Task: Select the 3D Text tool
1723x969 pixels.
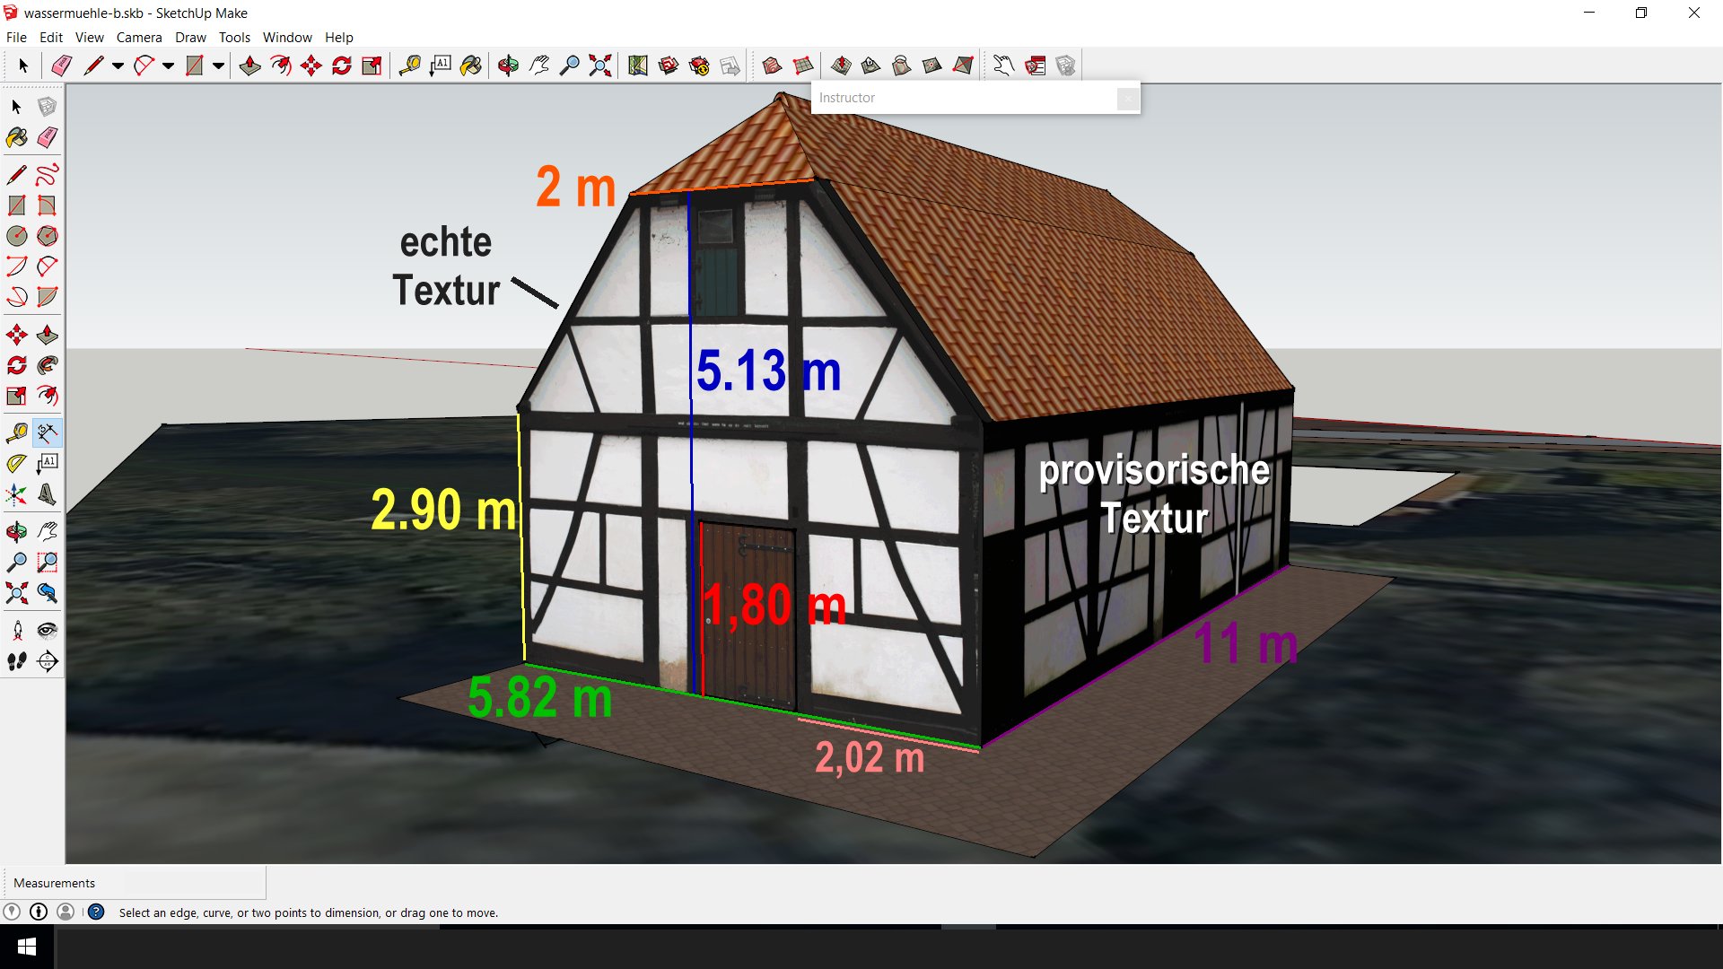Action: [48, 494]
